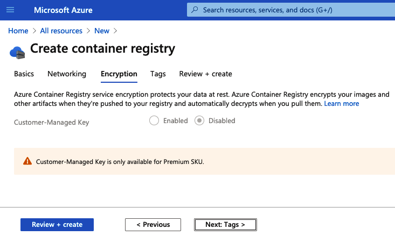Open the Networking tab

67,74
